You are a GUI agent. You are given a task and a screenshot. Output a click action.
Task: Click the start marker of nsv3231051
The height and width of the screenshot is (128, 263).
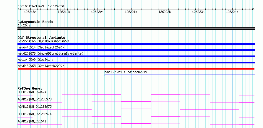[x=105, y=75]
